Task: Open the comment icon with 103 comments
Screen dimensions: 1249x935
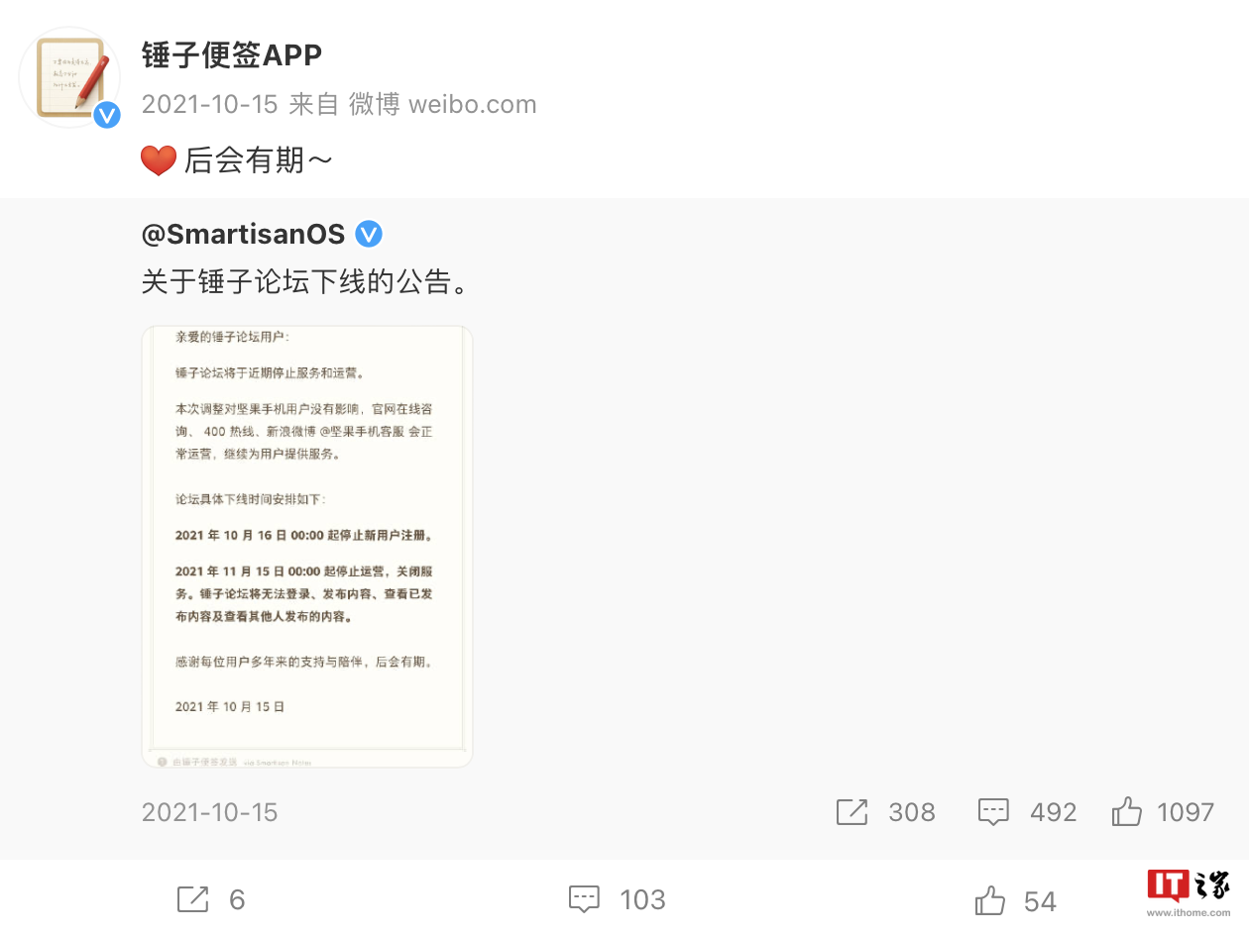Action: coord(585,899)
